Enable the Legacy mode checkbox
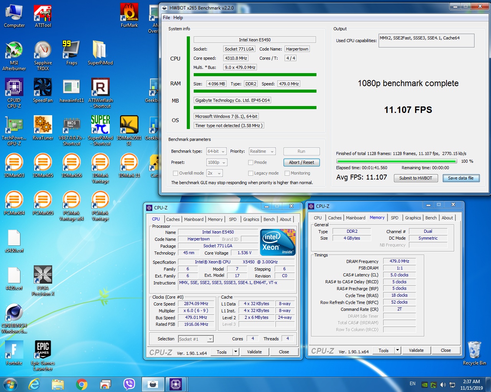This screenshot has width=491, height=392. point(250,173)
